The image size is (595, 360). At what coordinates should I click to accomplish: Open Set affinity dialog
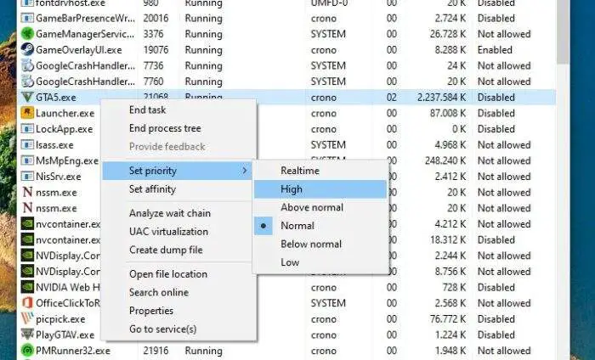[x=152, y=189]
